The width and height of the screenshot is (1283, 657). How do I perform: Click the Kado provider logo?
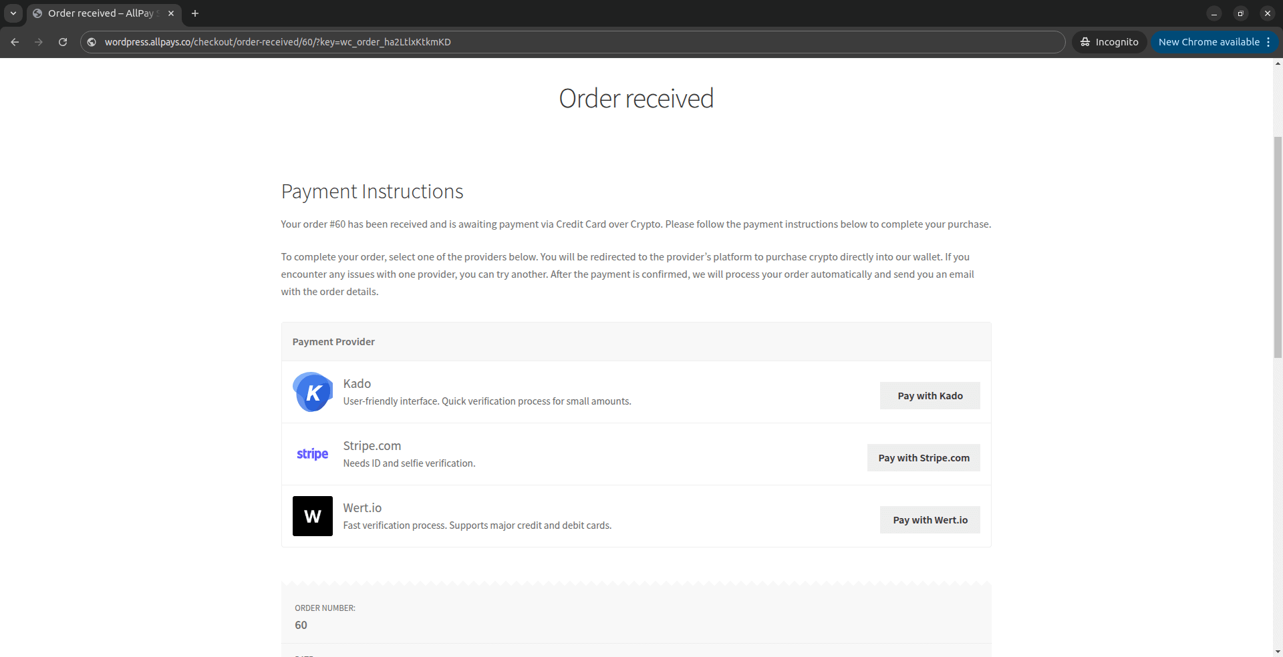pos(312,392)
